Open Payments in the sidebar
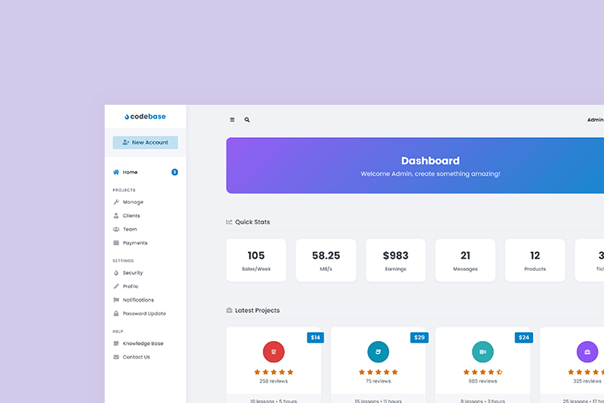The image size is (604, 403). (134, 243)
